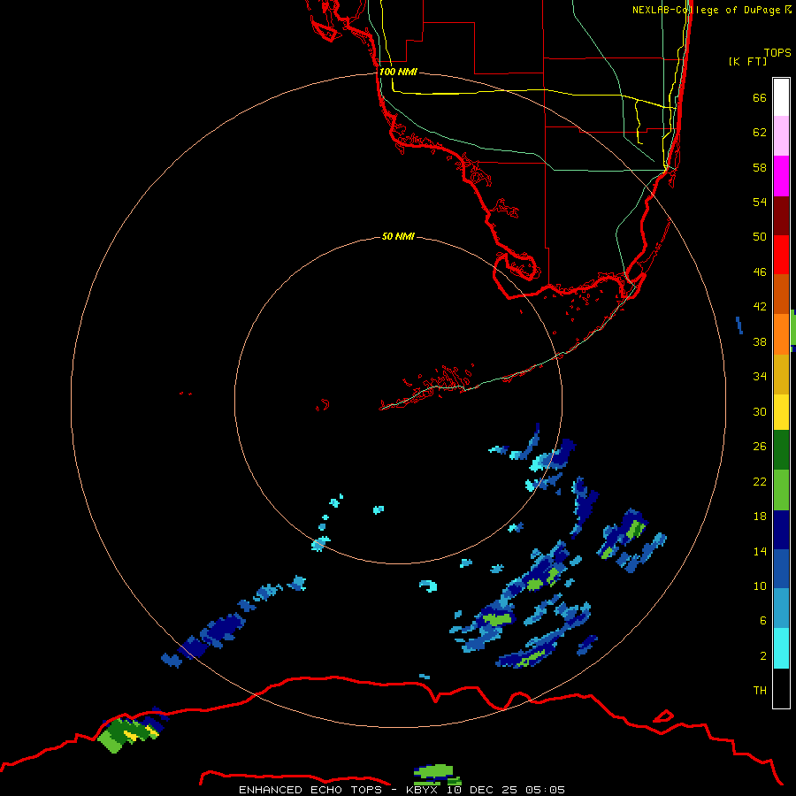
Task: Click the TOPS legend title
Action: [777, 52]
